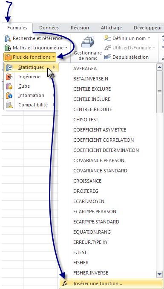
Task: Select the CROISSANCE function
Action: (87, 181)
